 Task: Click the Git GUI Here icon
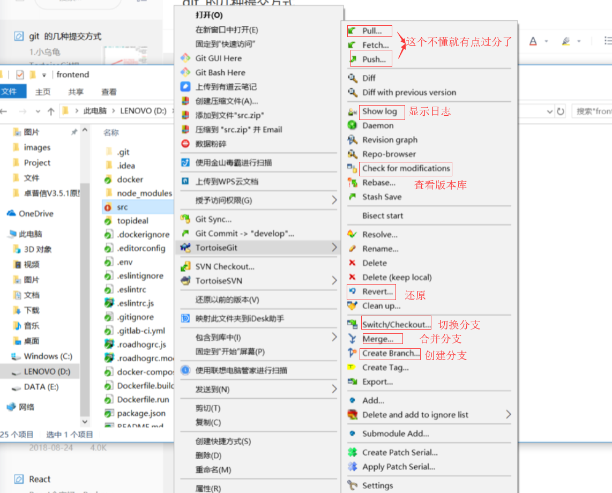pos(185,58)
